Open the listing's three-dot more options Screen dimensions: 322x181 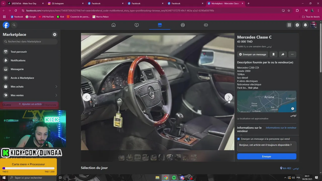[292, 54]
